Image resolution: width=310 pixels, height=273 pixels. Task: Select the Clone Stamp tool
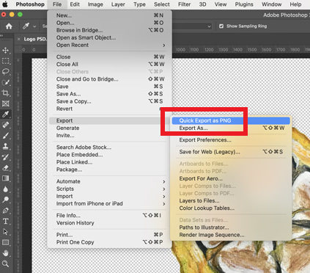5,146
